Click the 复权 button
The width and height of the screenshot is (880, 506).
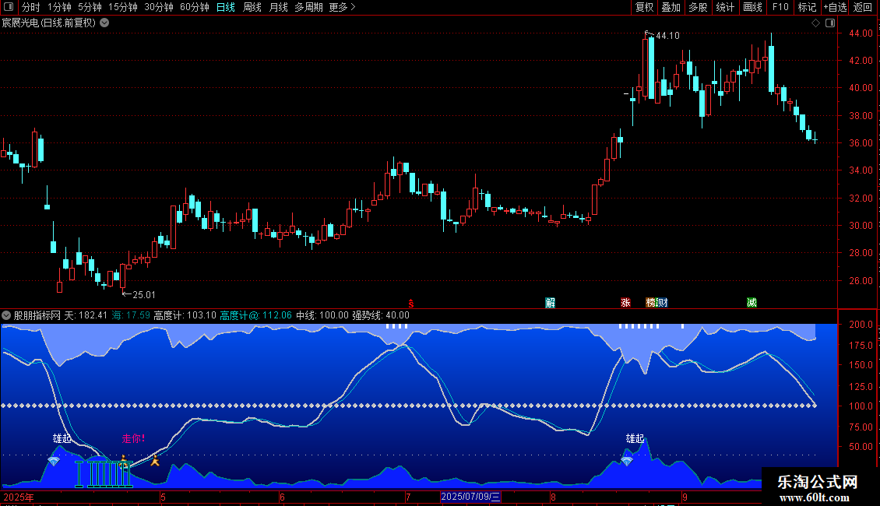pos(644,7)
